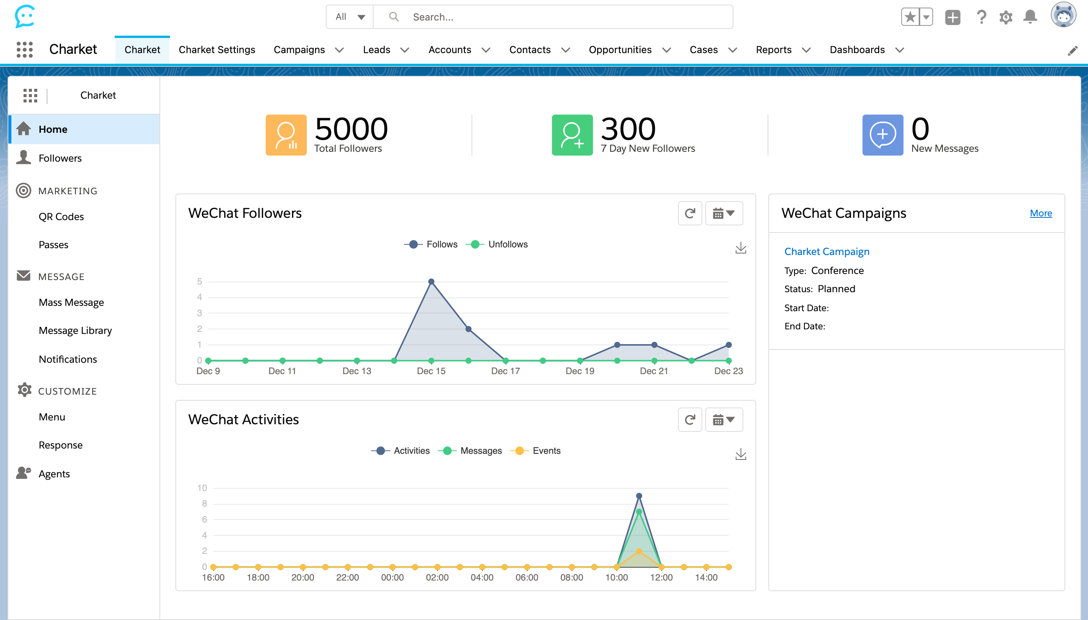Screen dimensions: 1088x620
Task: Toggle the Follows series in legend
Action: (x=431, y=244)
